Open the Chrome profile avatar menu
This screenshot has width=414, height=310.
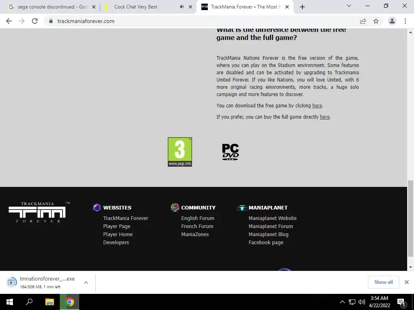click(392, 21)
